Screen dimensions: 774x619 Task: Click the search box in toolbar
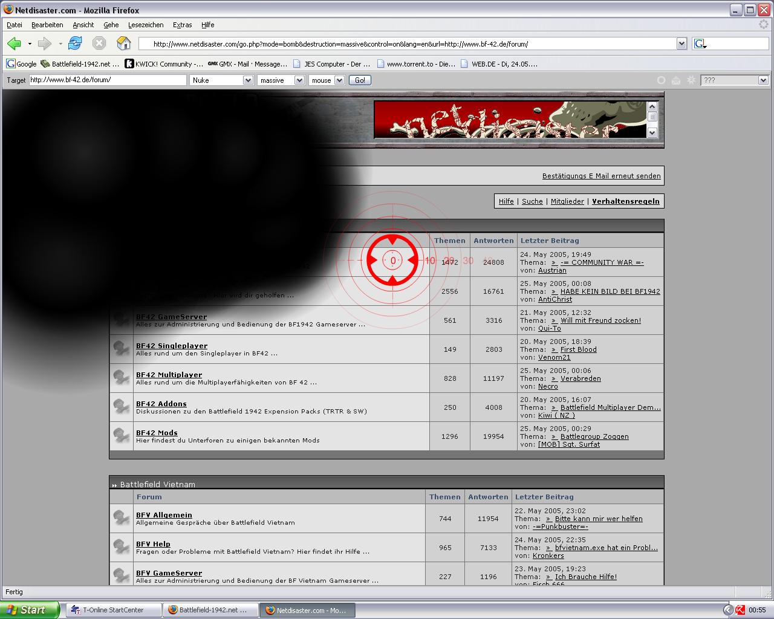point(738,44)
